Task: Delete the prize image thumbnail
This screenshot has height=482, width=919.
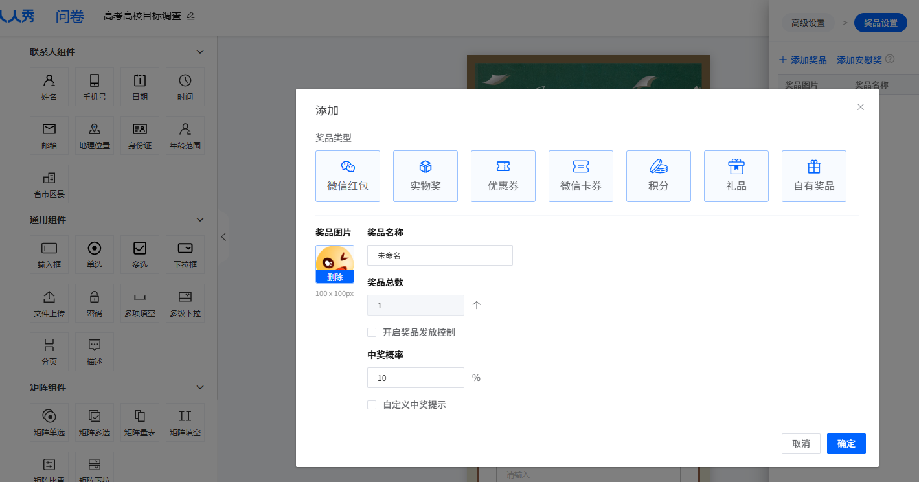Action: (335, 277)
